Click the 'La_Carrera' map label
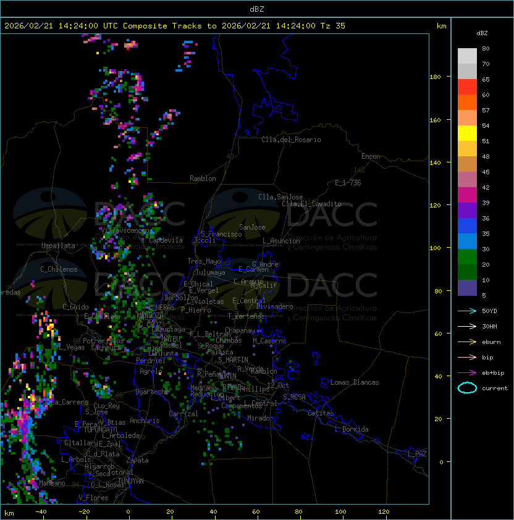Image resolution: width=514 pixels, height=520 pixels. pos(70,402)
